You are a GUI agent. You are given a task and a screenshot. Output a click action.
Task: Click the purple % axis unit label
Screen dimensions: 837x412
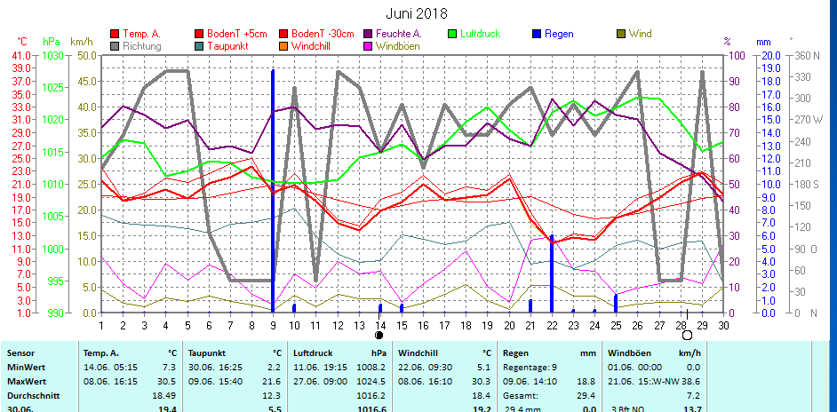coord(727,41)
